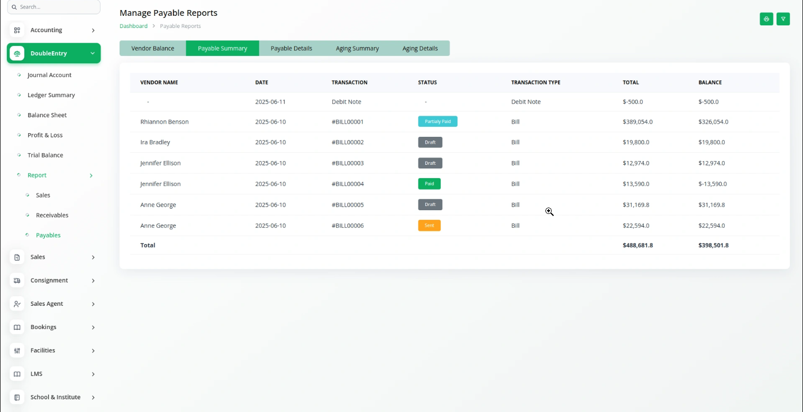Expand the LMS sidebar chevron
The width and height of the screenshot is (803, 412).
coord(93,374)
